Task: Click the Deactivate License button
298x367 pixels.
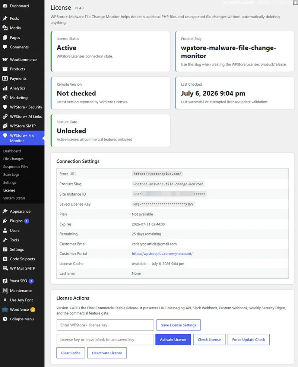Action: (107, 353)
